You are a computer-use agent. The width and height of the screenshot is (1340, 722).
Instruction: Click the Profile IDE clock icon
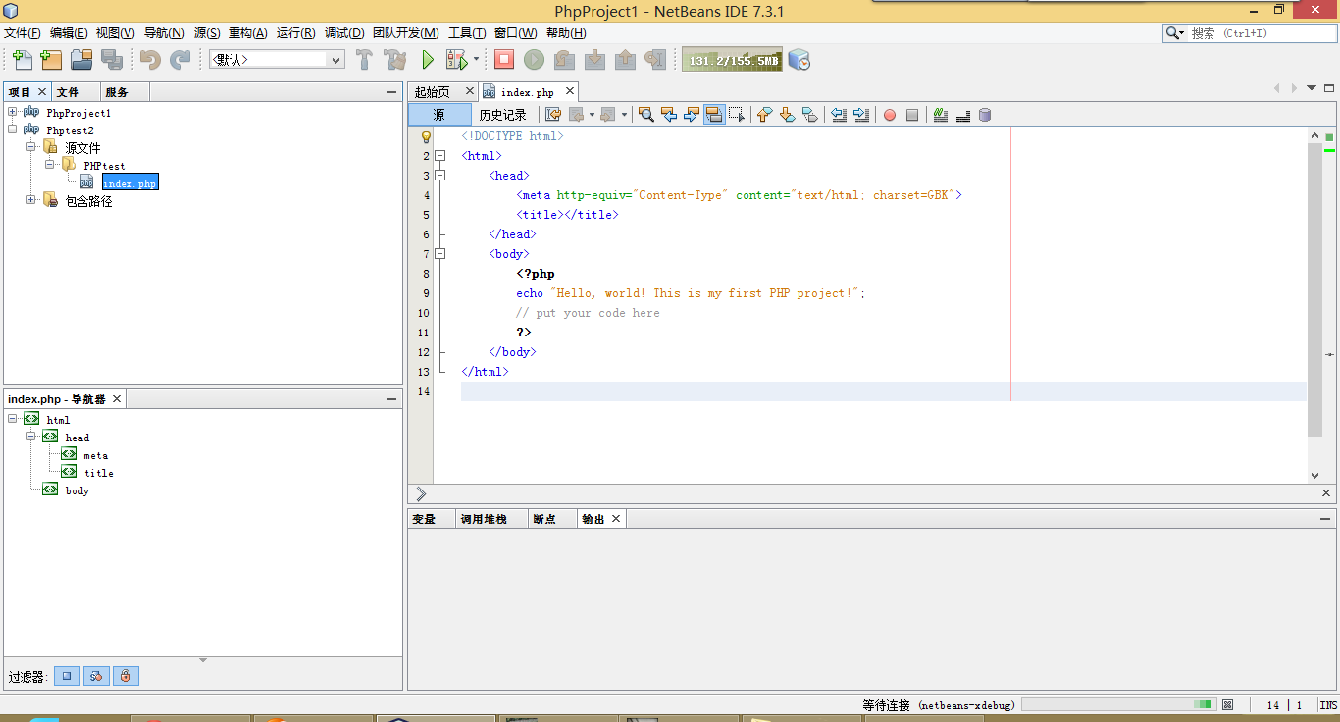799,60
